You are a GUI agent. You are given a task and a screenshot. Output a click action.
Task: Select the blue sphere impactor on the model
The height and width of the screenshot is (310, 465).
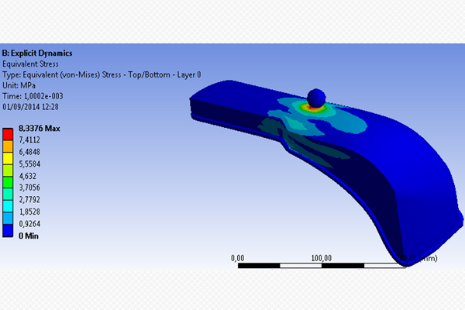point(315,98)
